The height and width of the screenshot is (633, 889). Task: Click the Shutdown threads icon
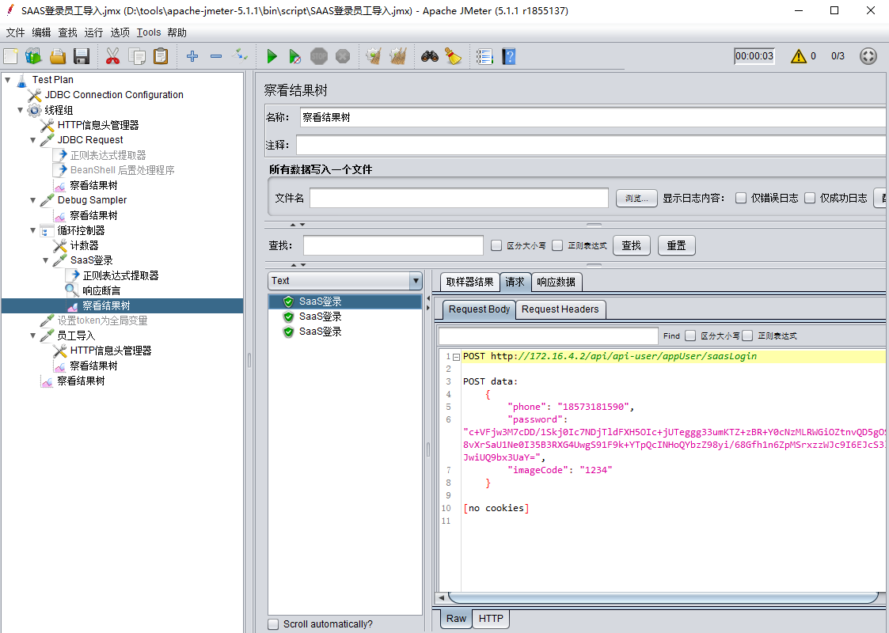coord(343,56)
